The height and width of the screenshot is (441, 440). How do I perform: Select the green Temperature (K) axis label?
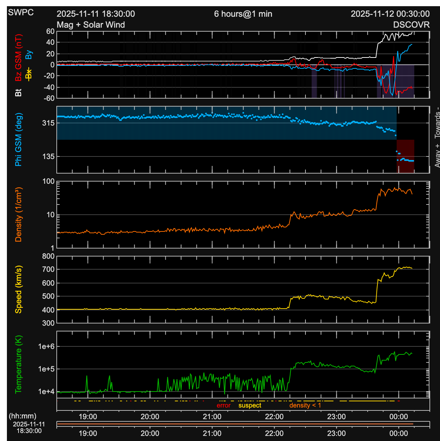pyautogui.click(x=18, y=364)
